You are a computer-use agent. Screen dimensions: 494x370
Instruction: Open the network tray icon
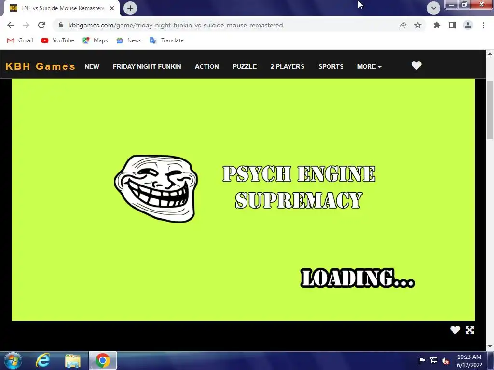tap(434, 360)
